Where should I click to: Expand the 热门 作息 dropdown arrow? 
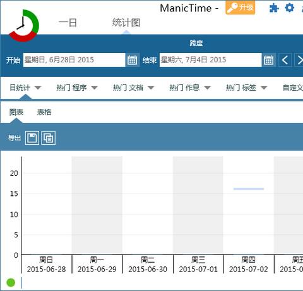(207, 88)
